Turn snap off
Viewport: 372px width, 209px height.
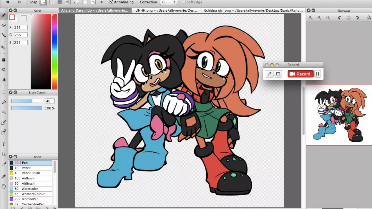[x=43, y=2]
